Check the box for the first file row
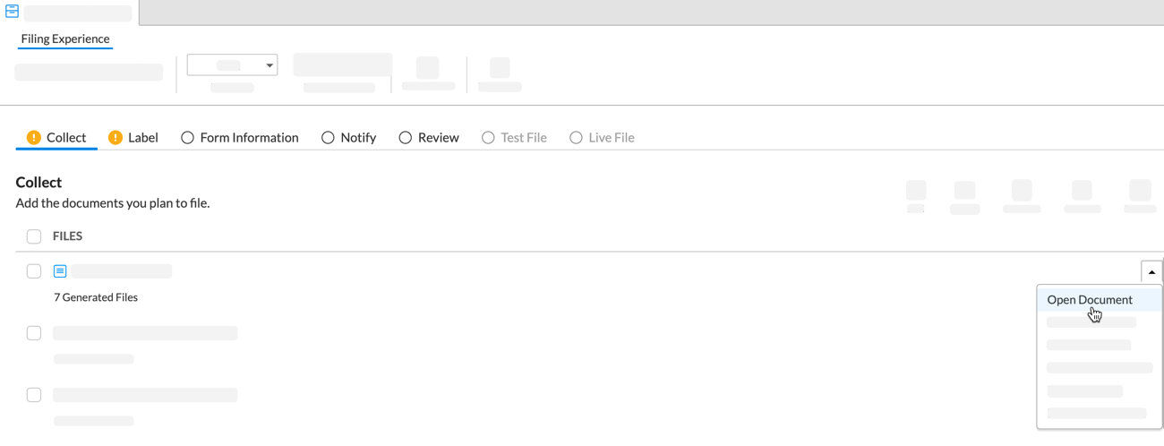 (x=34, y=271)
